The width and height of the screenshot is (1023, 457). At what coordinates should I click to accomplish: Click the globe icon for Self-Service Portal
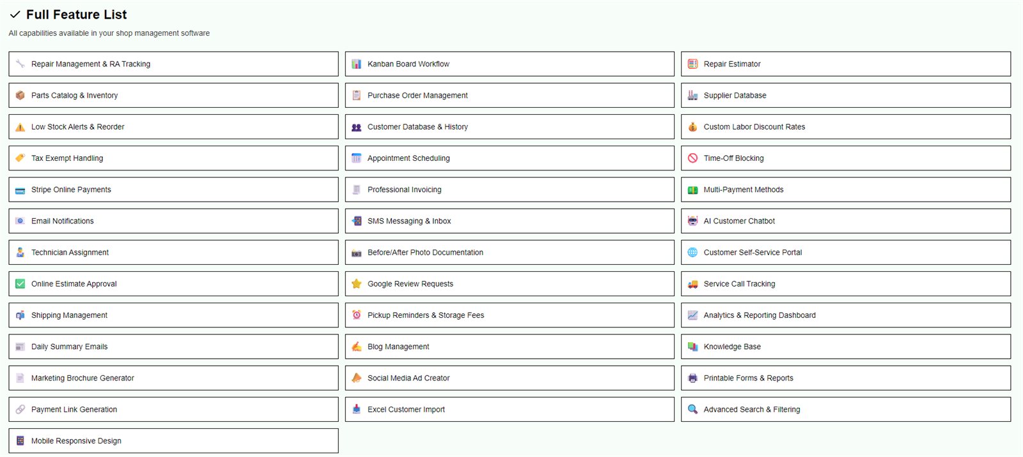tap(692, 252)
